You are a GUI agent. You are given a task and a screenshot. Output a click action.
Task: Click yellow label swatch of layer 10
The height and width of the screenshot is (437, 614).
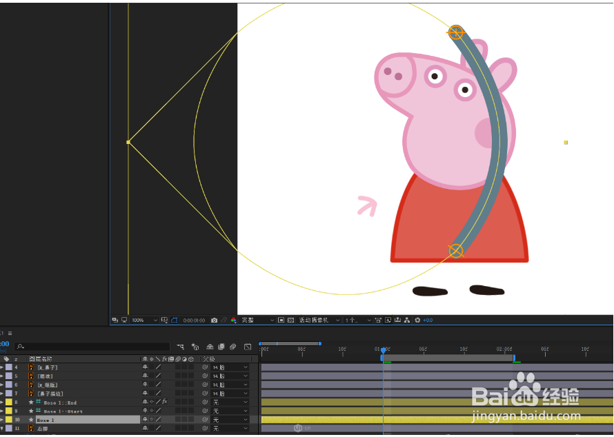click(8, 419)
